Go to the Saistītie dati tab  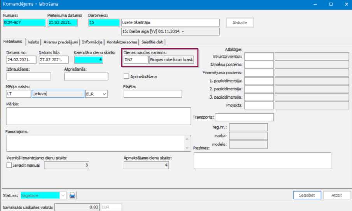pyautogui.click(x=152, y=42)
